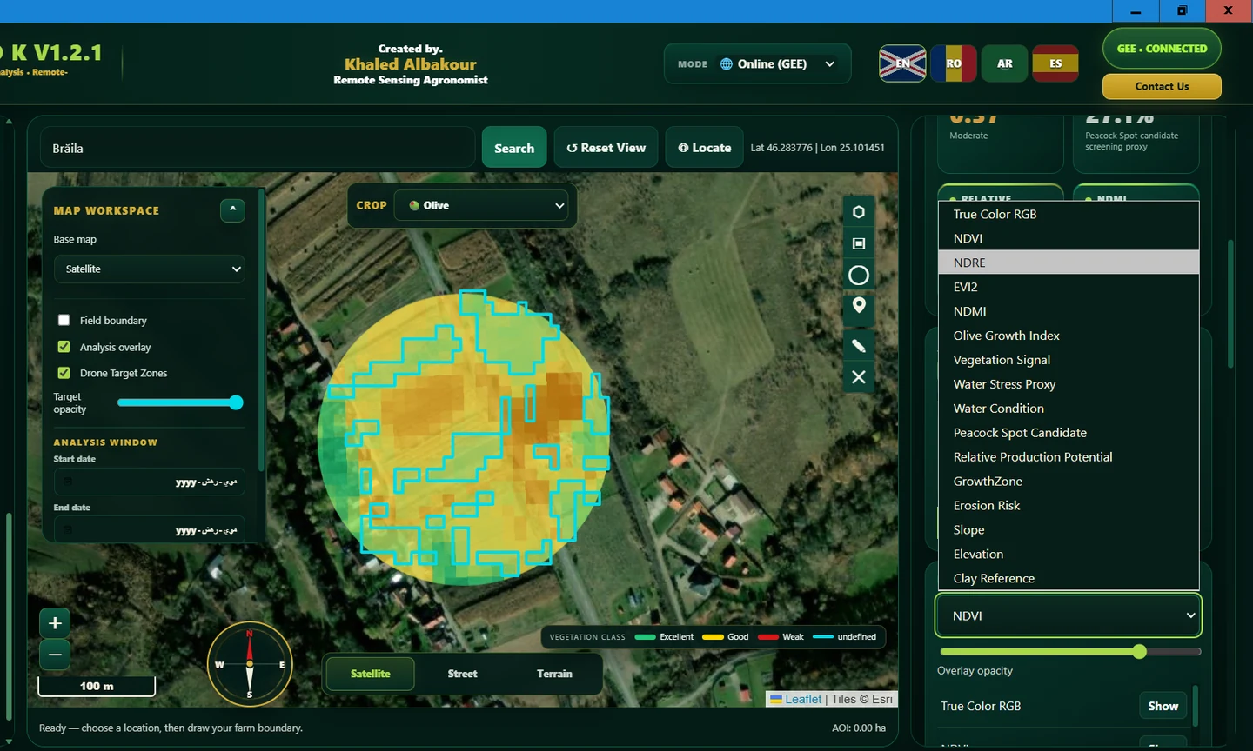Select the draw circle tool on map
The width and height of the screenshot is (1253, 751).
coord(858,275)
